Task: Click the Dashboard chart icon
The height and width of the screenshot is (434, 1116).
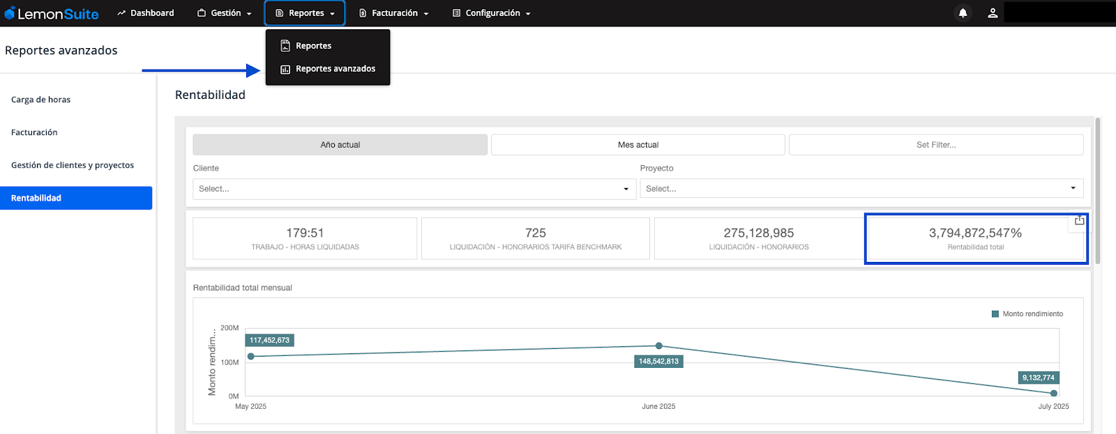Action: point(121,13)
